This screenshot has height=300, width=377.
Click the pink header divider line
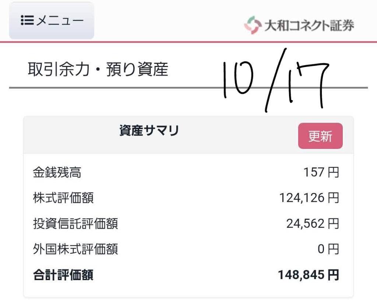point(147,42)
